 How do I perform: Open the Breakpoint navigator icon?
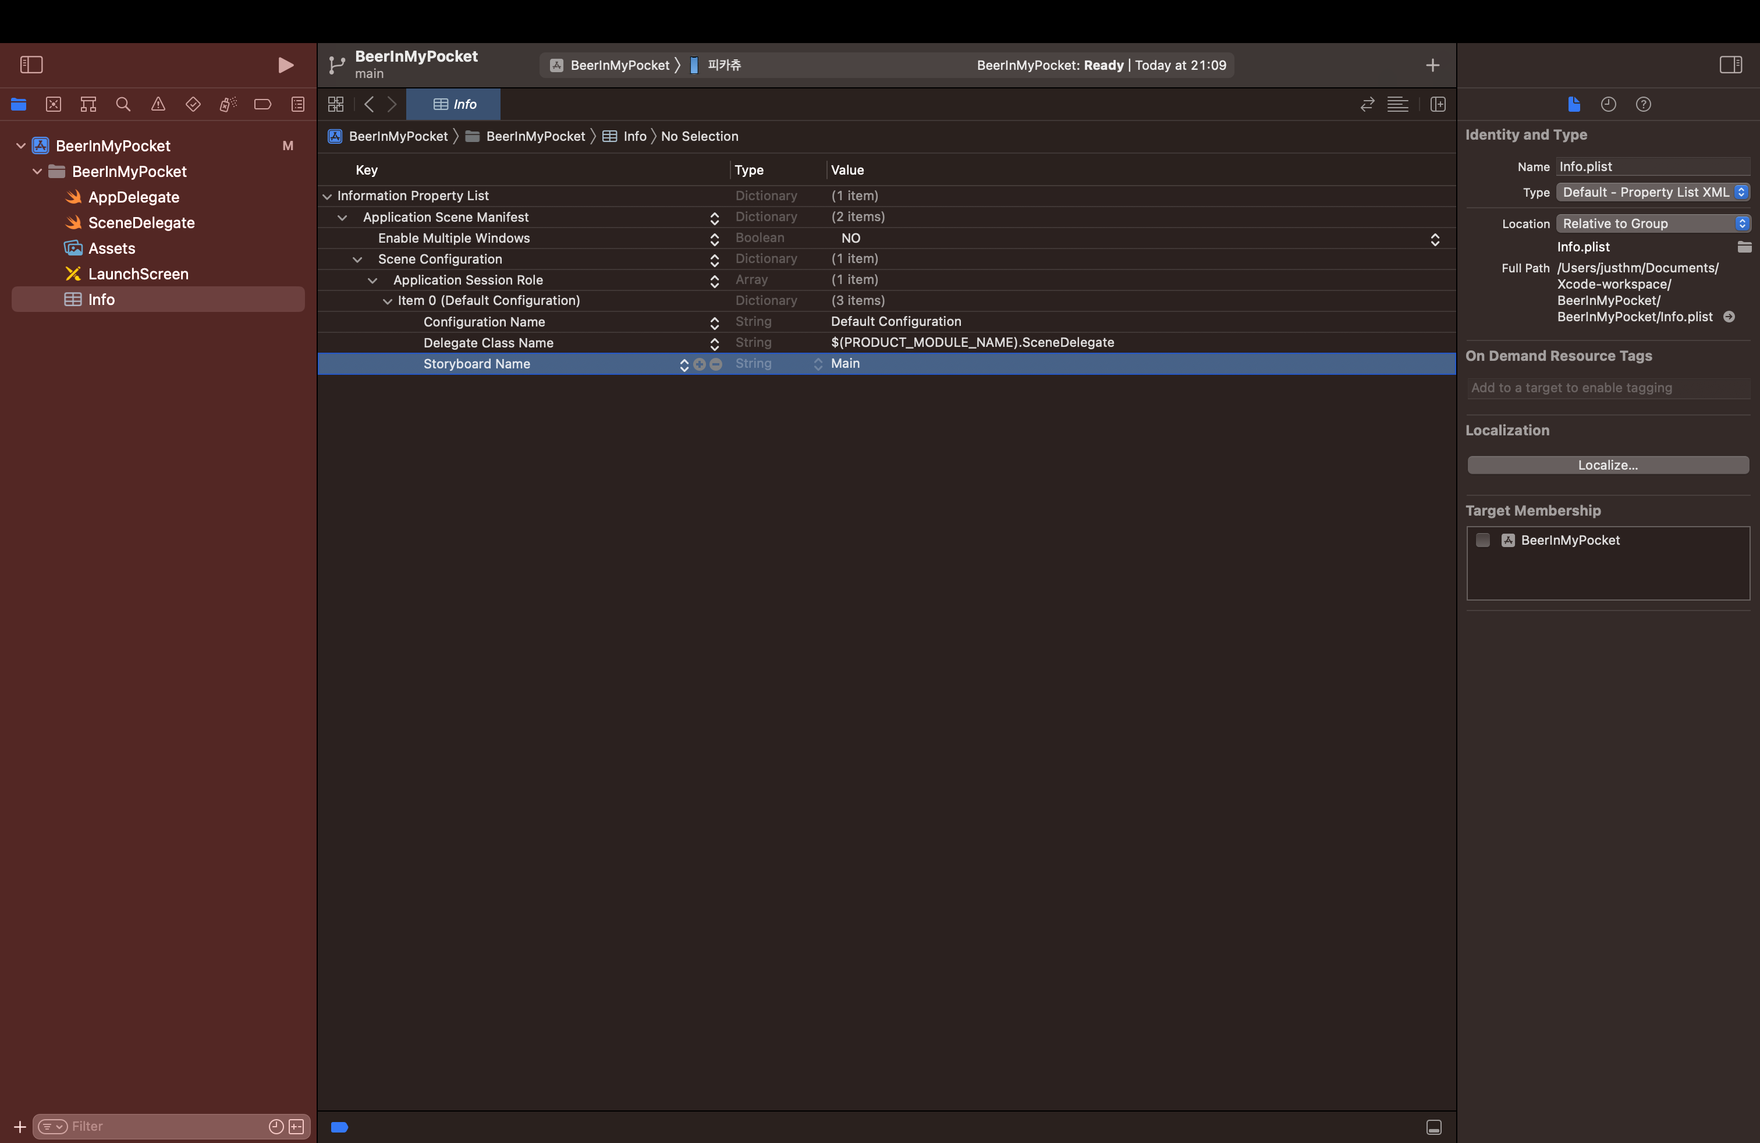pos(262,104)
